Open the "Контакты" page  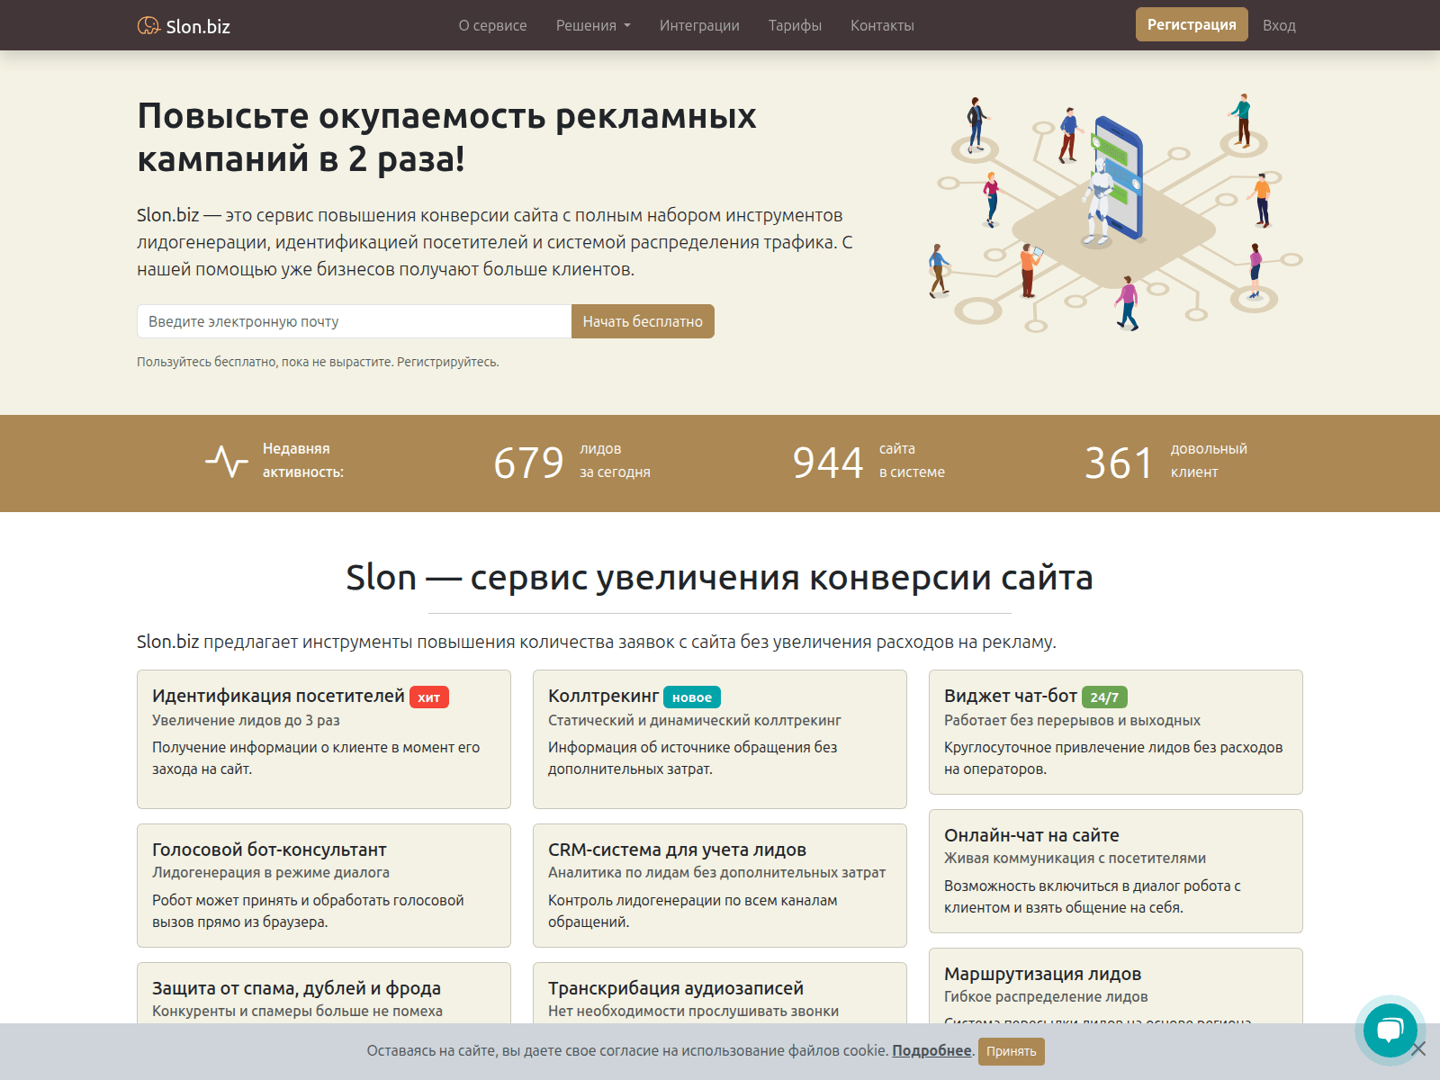(x=882, y=25)
